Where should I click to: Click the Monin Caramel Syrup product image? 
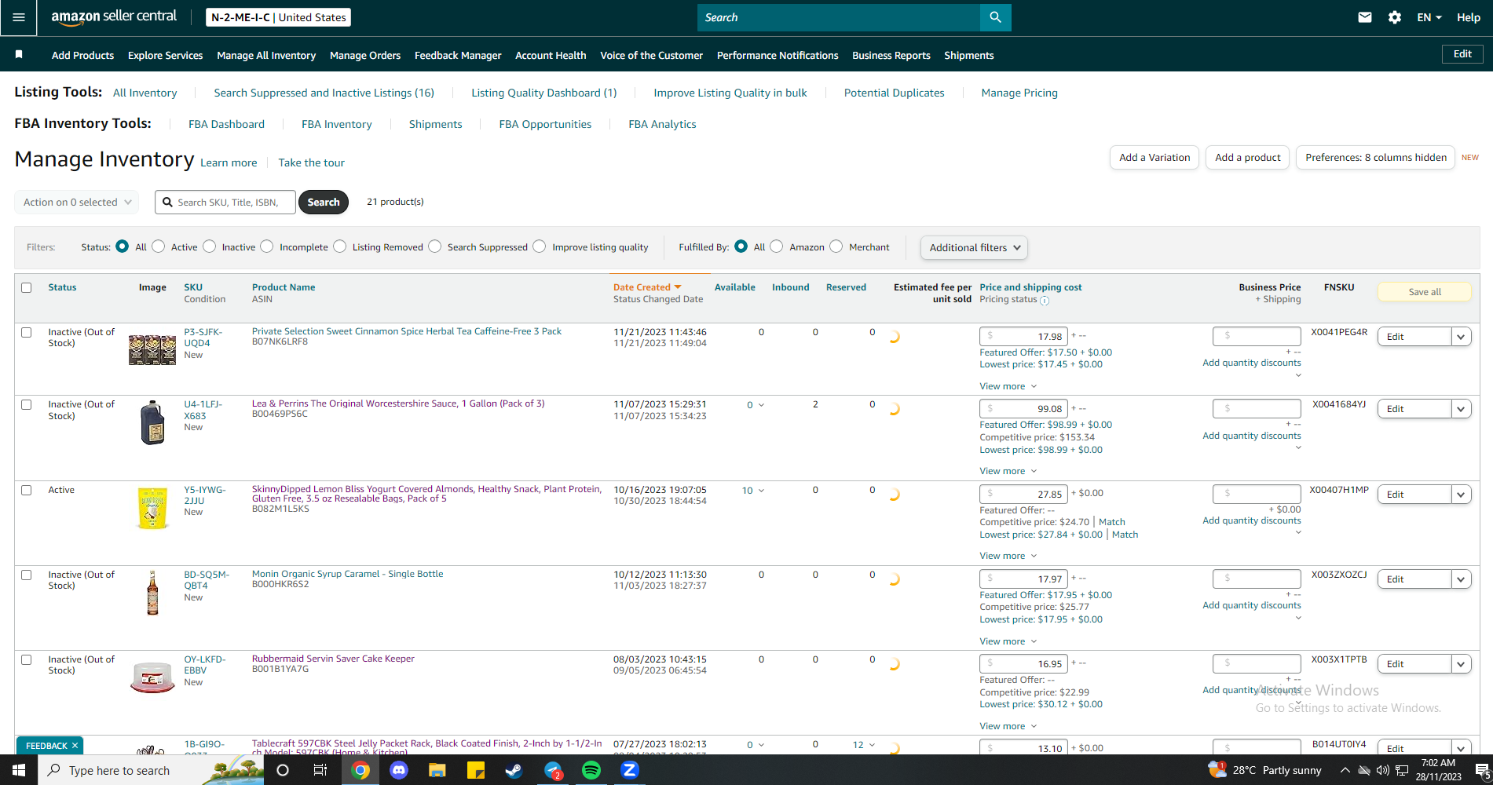(x=152, y=593)
